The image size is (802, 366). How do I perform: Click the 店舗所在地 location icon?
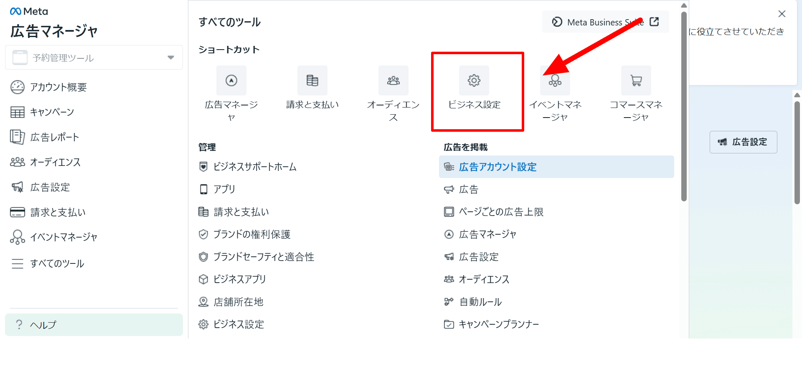203,302
